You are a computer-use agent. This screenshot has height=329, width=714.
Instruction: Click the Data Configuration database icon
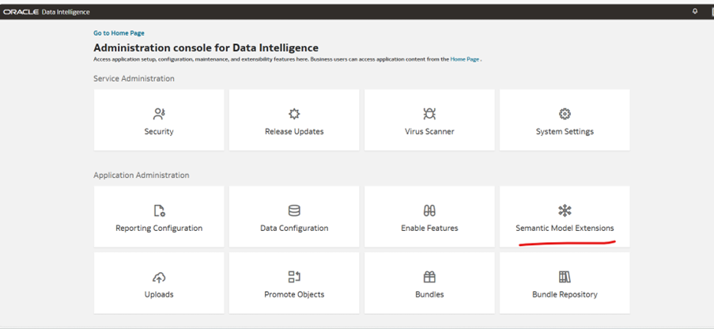coord(294,210)
